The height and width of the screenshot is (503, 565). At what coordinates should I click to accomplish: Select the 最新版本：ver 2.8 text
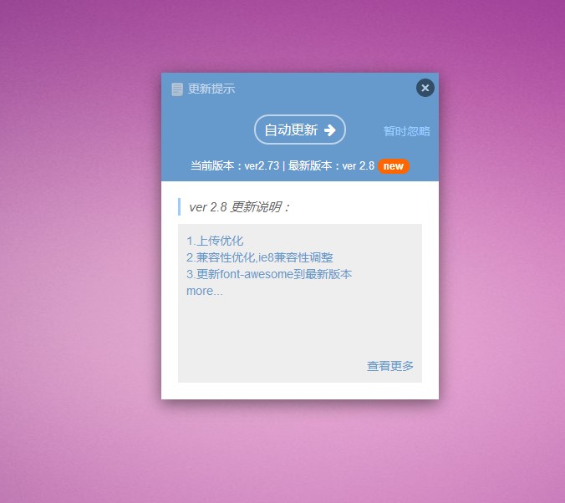point(331,165)
